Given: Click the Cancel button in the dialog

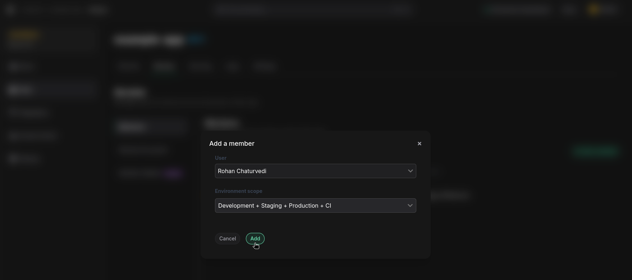Looking at the screenshot, I should click(x=227, y=239).
